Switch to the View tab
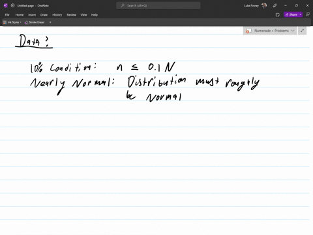313x235 pixels. point(83,15)
